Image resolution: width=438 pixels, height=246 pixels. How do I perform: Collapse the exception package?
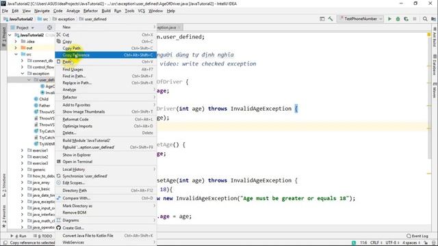pyautogui.click(x=22, y=73)
